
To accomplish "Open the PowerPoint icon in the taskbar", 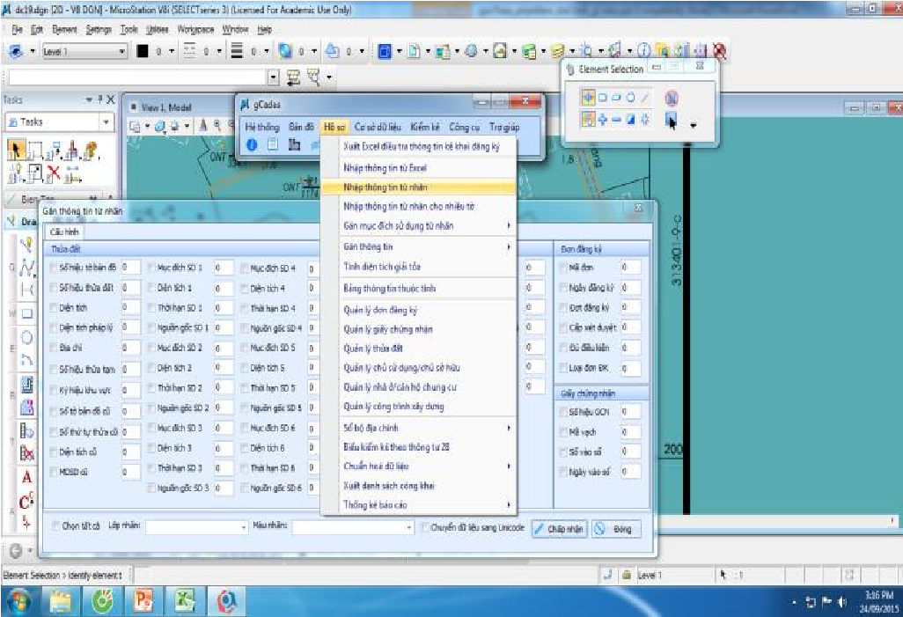I will 145,600.
